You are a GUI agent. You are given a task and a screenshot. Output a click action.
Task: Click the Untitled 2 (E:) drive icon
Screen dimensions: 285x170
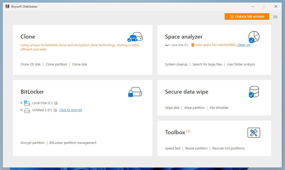(27, 111)
